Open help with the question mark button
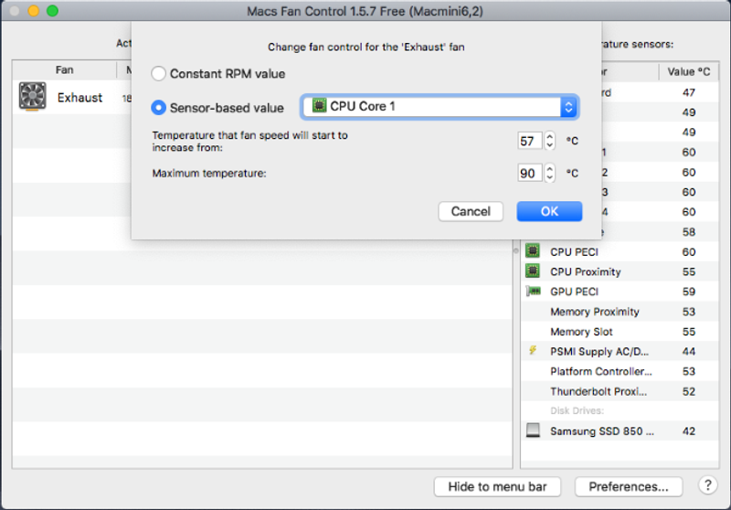 [707, 485]
